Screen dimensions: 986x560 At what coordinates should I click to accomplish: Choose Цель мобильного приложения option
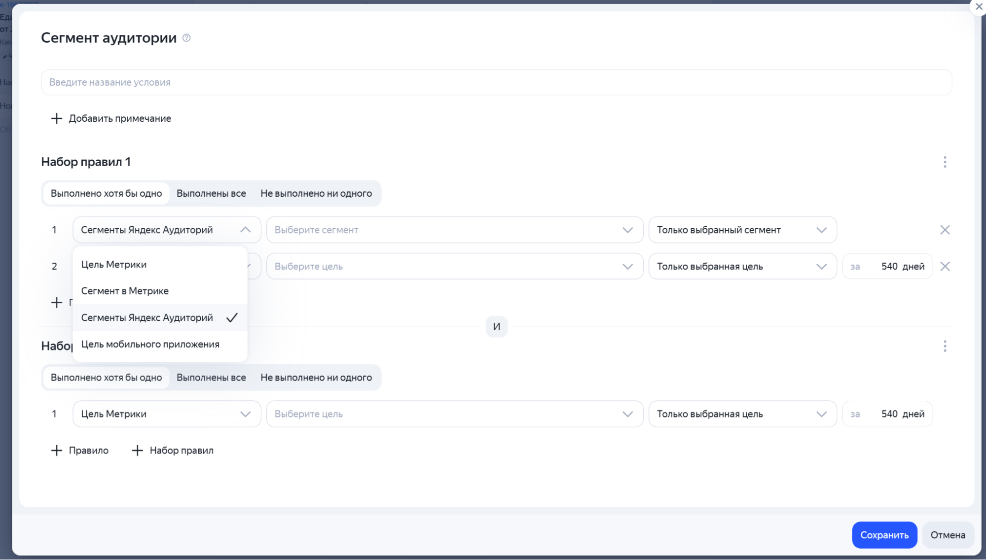tap(150, 345)
